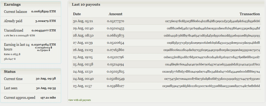This screenshot has height=106, width=266.
Task: Open transaction hash for 25 Aug, 19:05 payout
Action: pos(212,57)
